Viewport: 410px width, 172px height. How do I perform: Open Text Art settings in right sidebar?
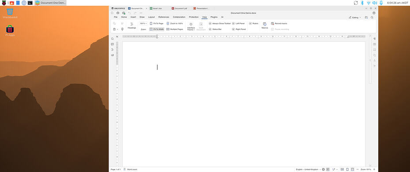pyautogui.click(x=374, y=60)
